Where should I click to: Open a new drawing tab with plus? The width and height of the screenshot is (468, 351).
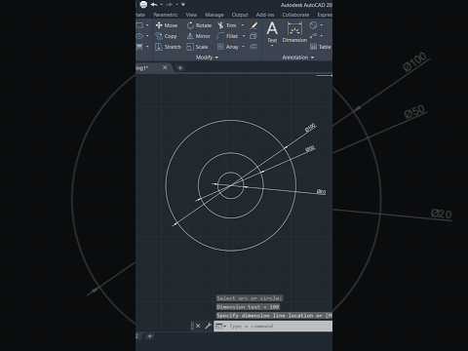(180, 68)
